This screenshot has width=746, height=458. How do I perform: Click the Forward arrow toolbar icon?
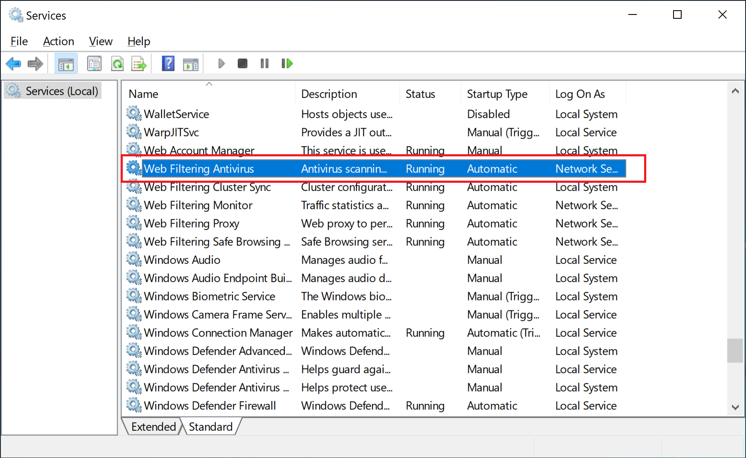(35, 64)
